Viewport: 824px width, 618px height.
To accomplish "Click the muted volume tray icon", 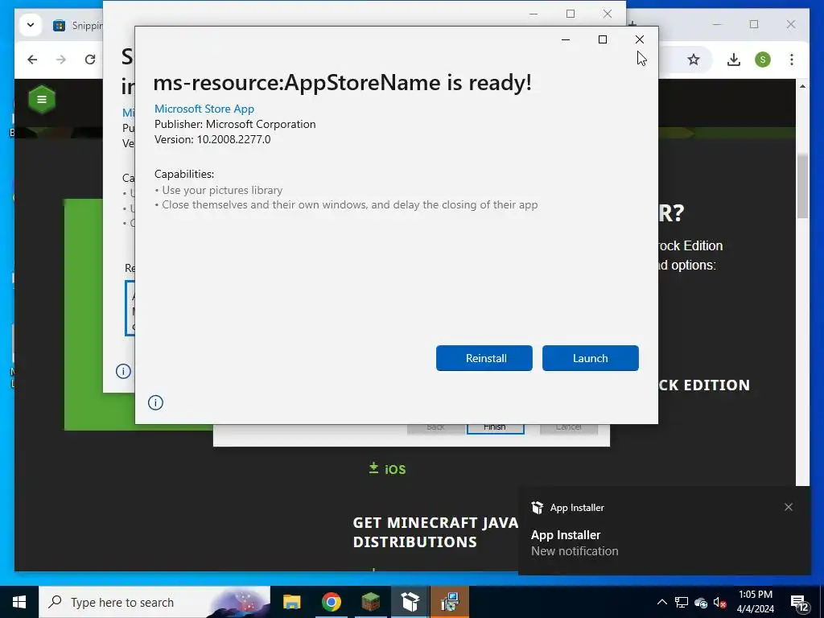I will [720, 602].
